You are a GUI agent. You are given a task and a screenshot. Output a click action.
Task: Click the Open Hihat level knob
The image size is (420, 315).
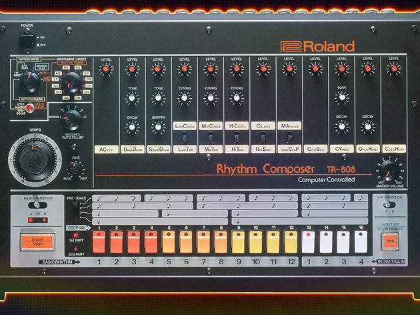368,68
